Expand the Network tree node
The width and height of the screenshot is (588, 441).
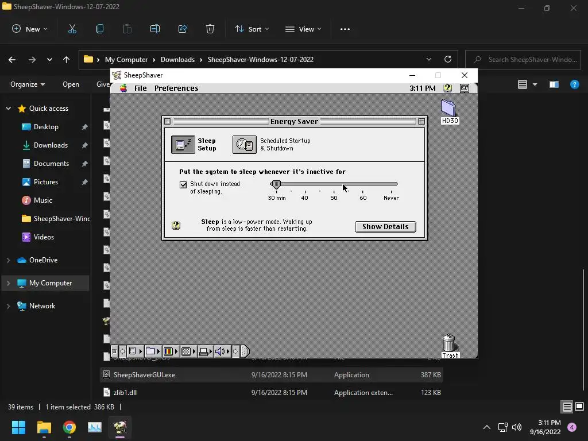(8, 306)
